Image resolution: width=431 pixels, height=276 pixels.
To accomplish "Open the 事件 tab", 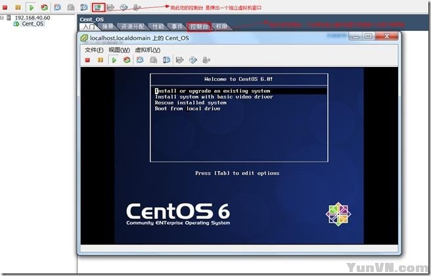I will pos(177,27).
